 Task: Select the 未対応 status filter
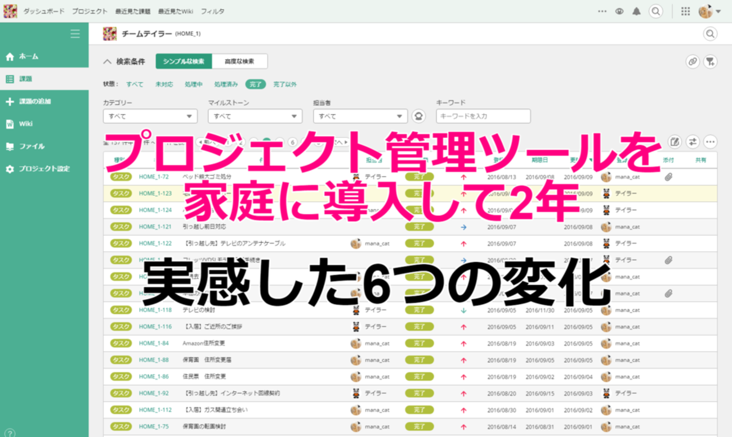coord(164,84)
